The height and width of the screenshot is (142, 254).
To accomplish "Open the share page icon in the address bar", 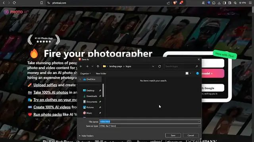I will coord(168,3).
